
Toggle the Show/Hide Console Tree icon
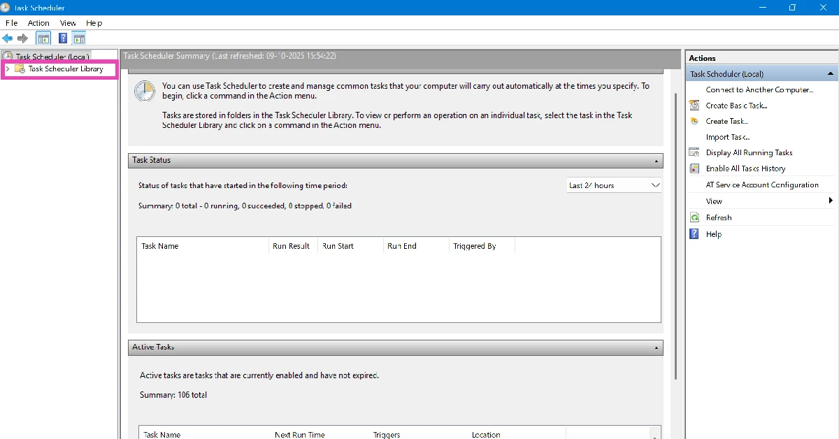[x=43, y=38]
